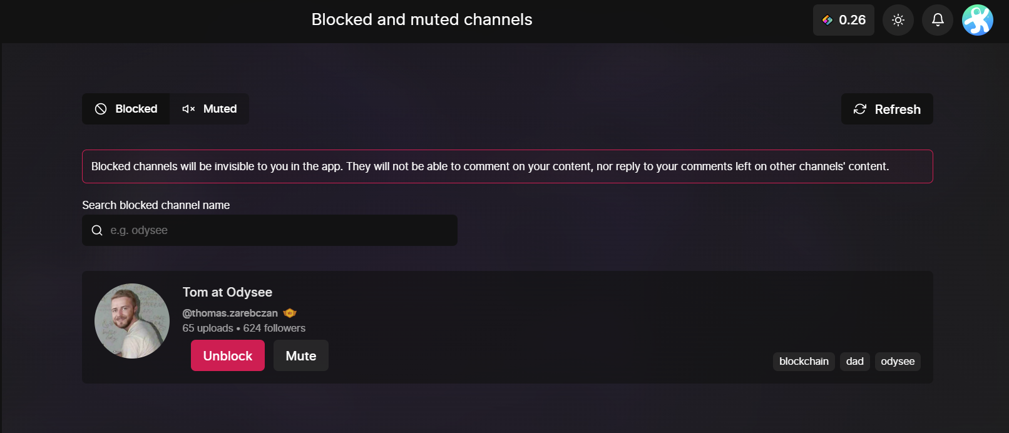The image size is (1009, 433).
Task: Select the dad tag
Action: 855,361
